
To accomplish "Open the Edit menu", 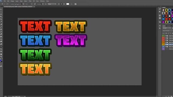I will [8, 1].
